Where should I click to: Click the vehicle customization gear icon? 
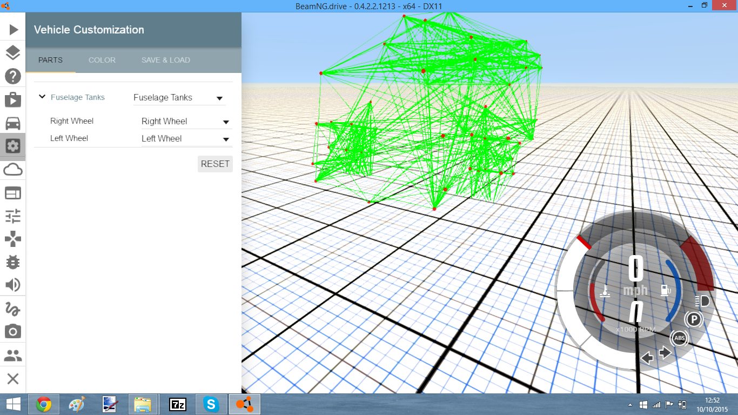point(13,146)
